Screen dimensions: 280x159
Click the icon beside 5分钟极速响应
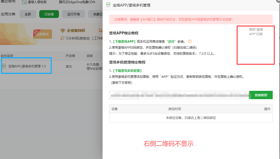click(62, 38)
